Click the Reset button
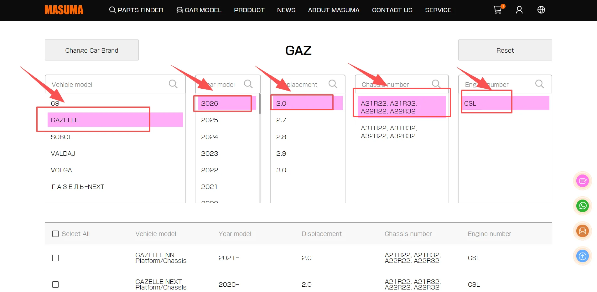The image size is (597, 292). click(505, 50)
